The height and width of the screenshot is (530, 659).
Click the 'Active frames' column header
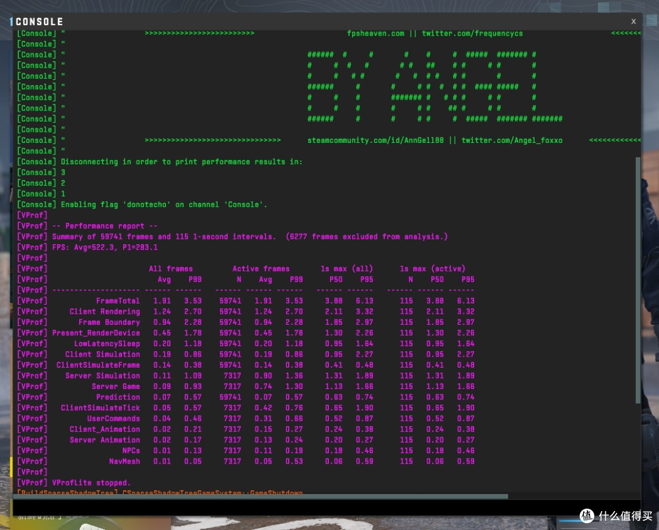261,269
